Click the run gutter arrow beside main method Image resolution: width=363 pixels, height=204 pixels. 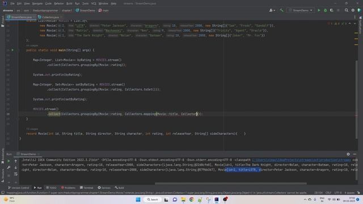pyautogui.click(x=12, y=50)
